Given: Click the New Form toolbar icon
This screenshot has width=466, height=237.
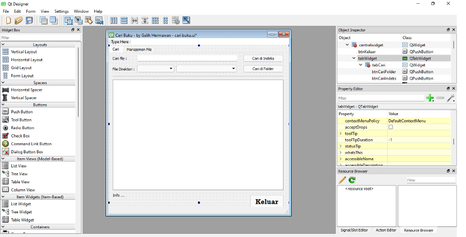Looking at the screenshot, I should (8, 20).
